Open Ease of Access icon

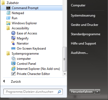pyautogui.click(x=13, y=33)
